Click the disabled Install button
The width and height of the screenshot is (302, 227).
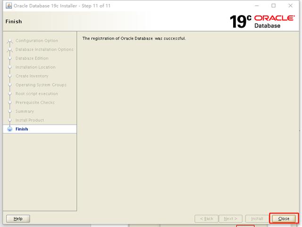pos(257,219)
